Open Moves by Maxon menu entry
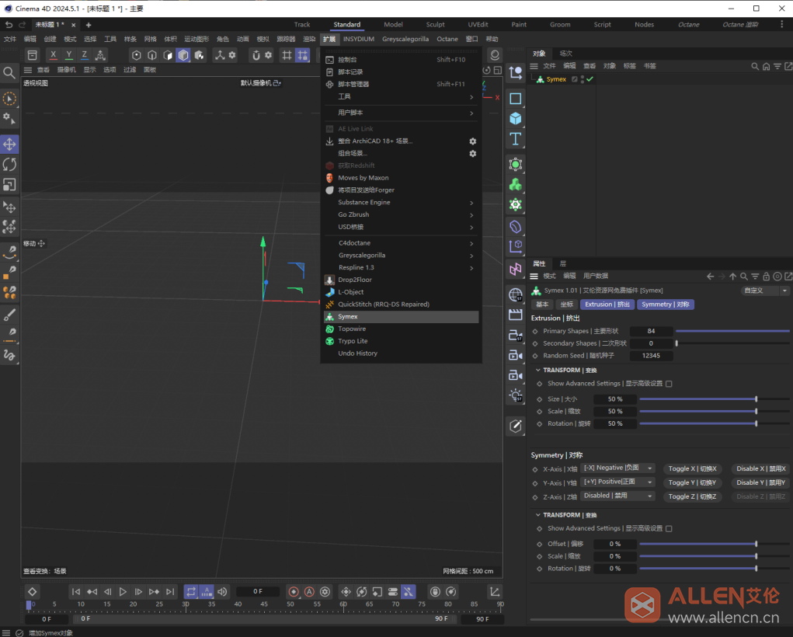 pyautogui.click(x=401, y=178)
